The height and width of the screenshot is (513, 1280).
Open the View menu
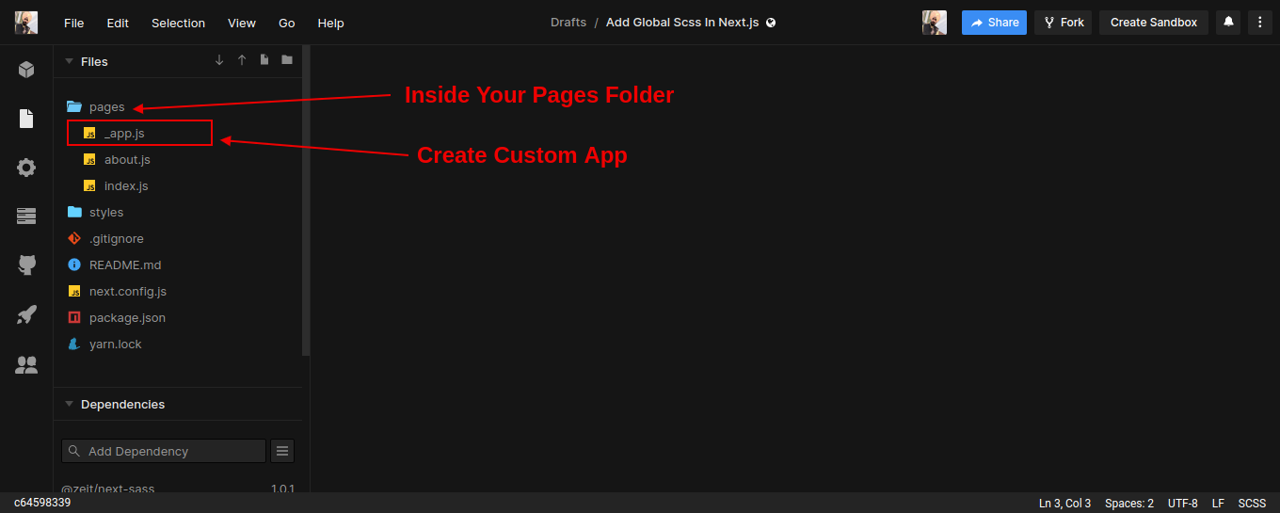[242, 23]
